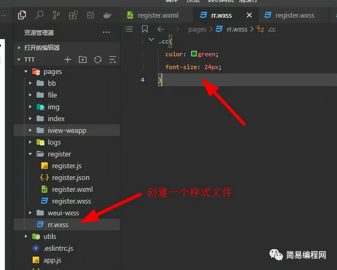Click the New File icon in Explorer
Screen dimensions: 337x270
(x=68, y=59)
